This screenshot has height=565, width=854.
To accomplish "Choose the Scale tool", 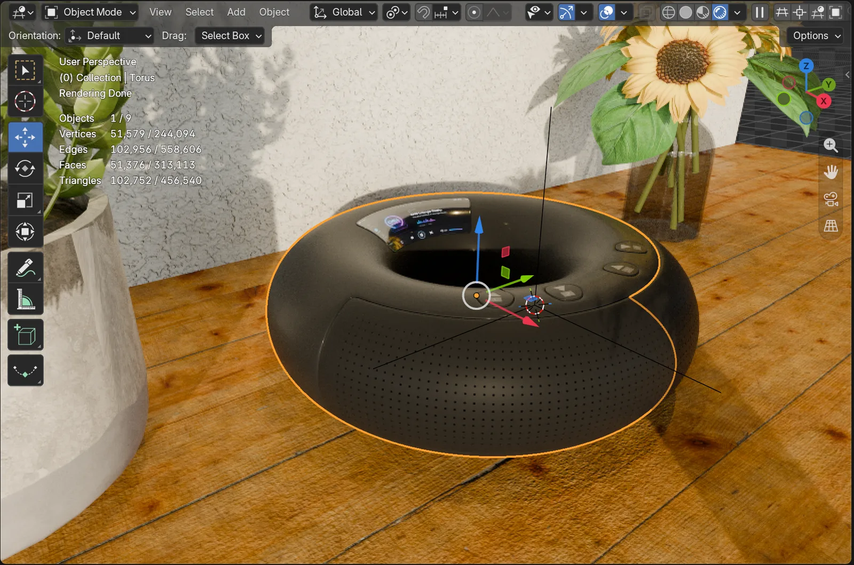I will [x=25, y=200].
